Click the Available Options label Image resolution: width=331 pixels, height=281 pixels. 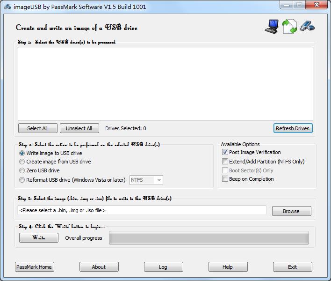(x=240, y=144)
